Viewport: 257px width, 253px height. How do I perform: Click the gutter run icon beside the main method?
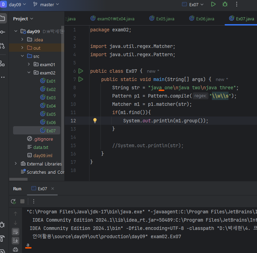(x=81, y=79)
